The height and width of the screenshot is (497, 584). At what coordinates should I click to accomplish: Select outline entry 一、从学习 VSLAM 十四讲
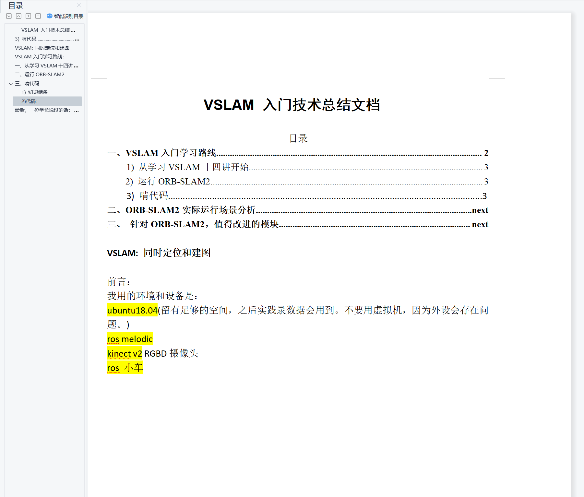(47, 66)
